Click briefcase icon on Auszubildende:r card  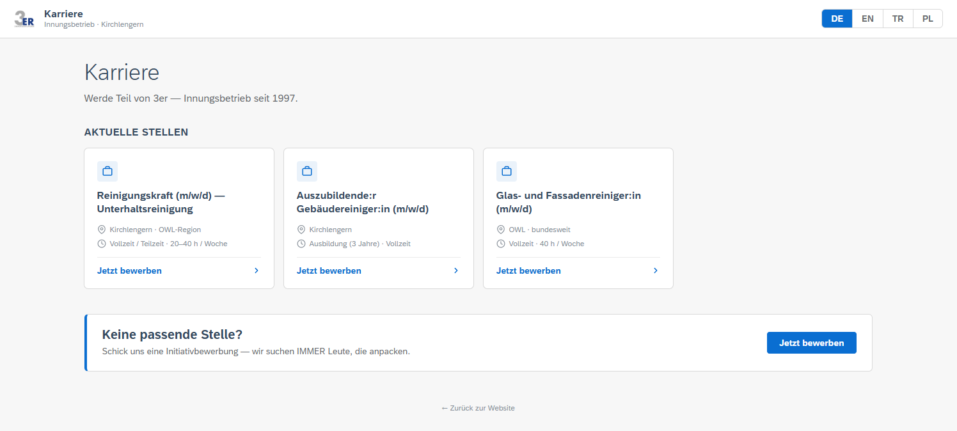click(307, 171)
